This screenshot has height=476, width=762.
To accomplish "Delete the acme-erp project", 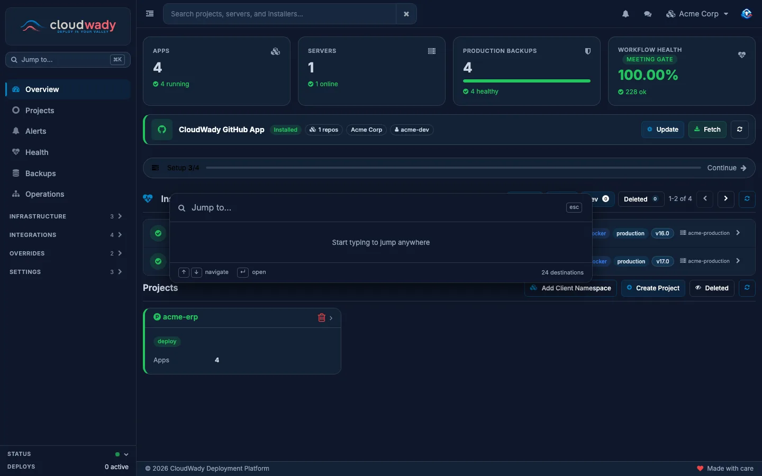I will pyautogui.click(x=321, y=317).
